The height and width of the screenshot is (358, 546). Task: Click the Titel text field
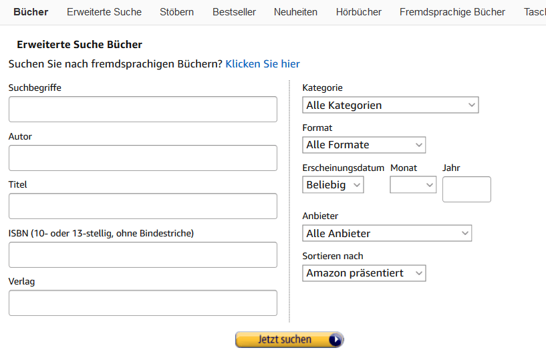142,206
